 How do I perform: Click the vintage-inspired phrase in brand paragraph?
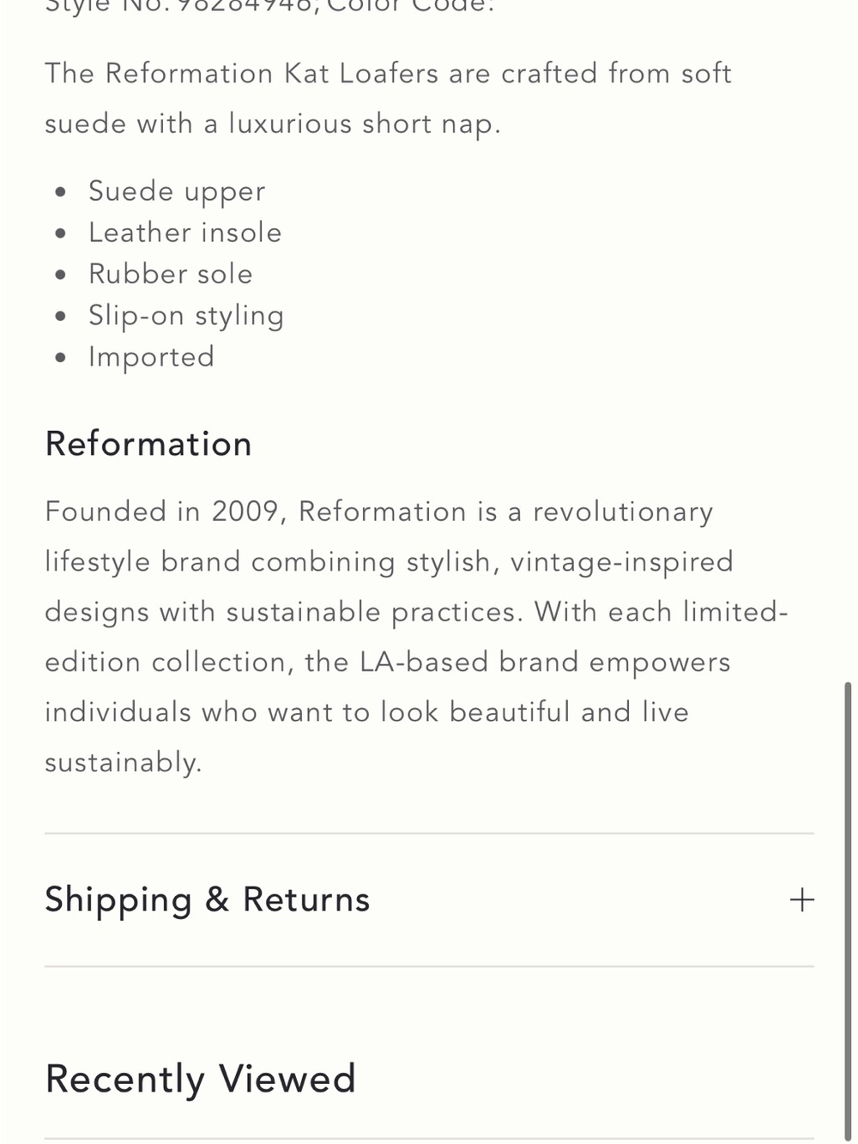[622, 562]
